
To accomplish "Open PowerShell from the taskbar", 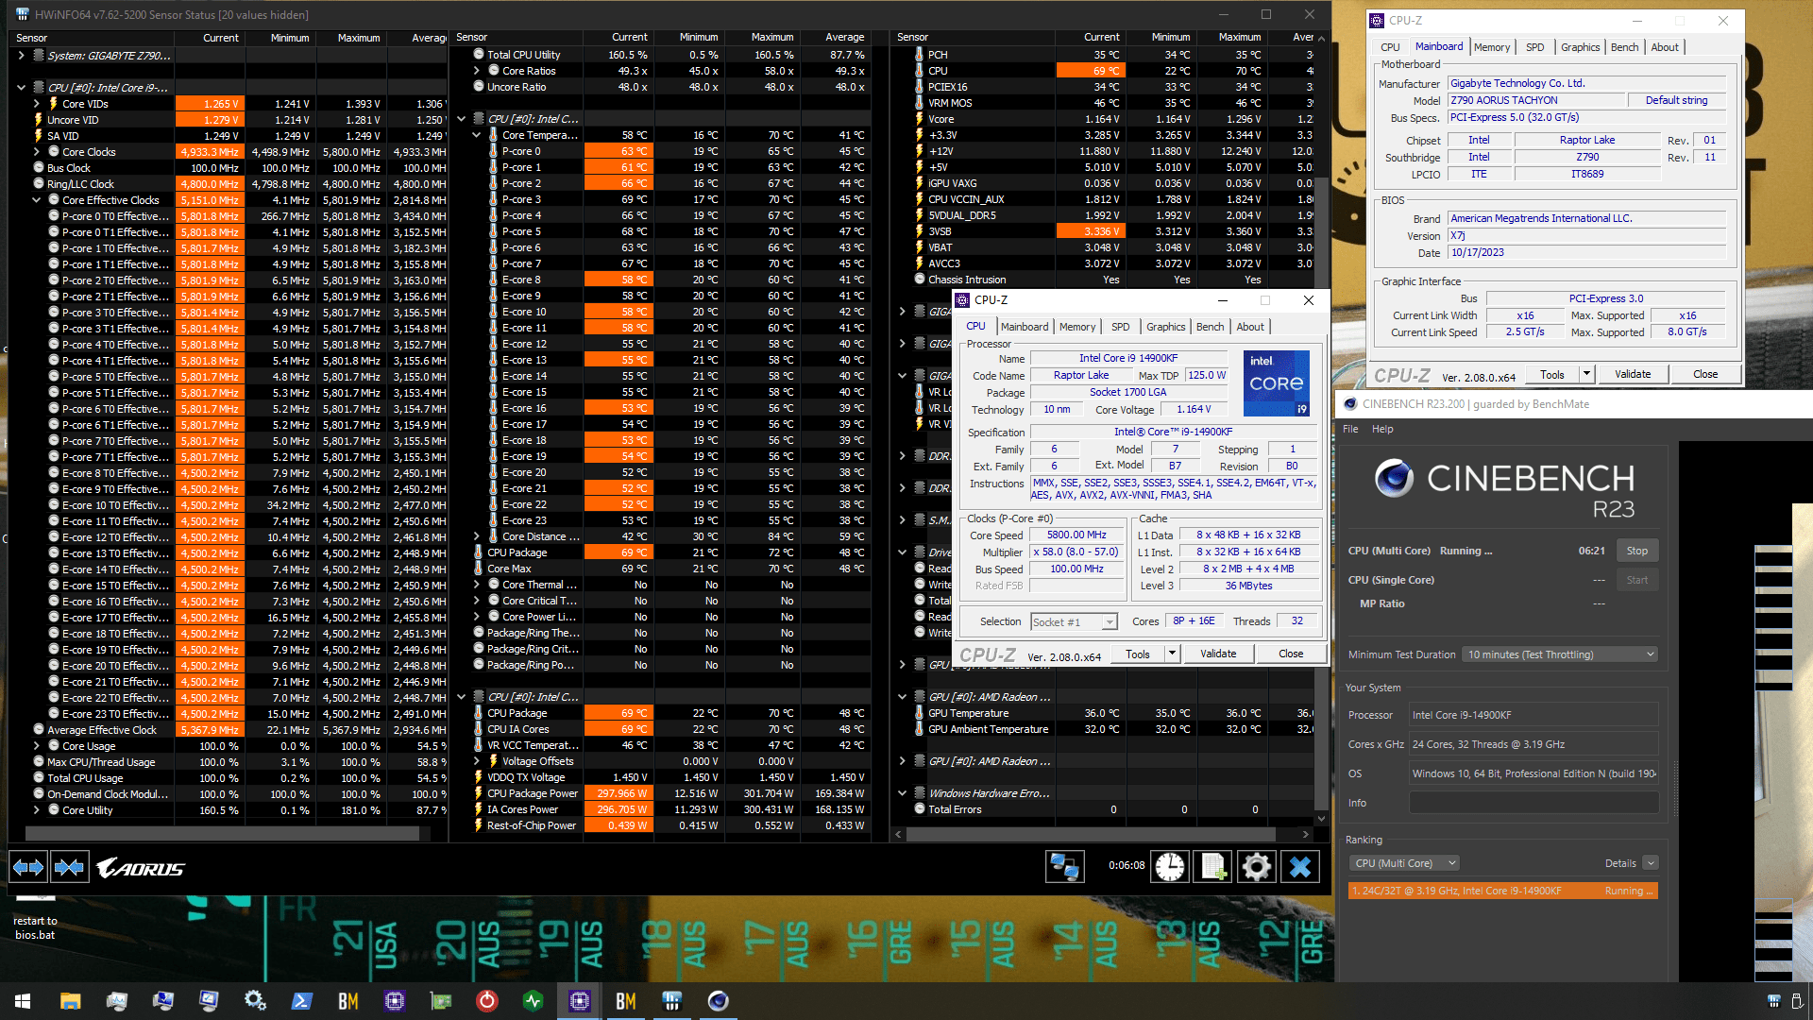I will click(302, 1001).
